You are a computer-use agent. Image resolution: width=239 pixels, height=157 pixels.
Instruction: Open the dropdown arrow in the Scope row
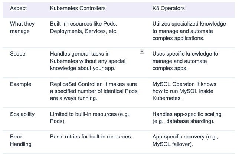coord(142,51)
